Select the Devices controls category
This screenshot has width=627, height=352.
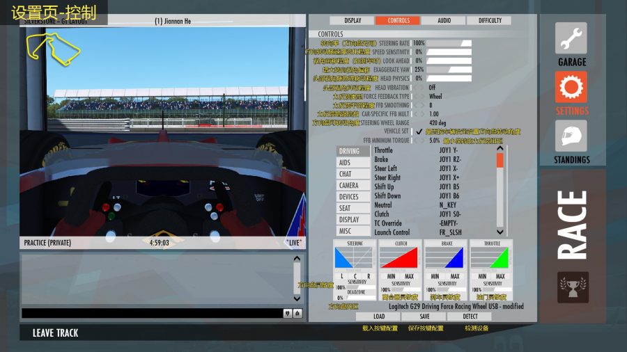353,197
